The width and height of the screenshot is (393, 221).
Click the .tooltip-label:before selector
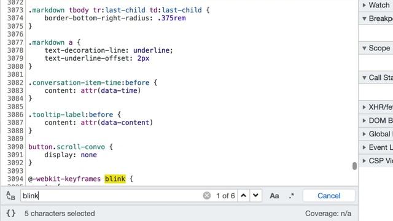pos(71,115)
